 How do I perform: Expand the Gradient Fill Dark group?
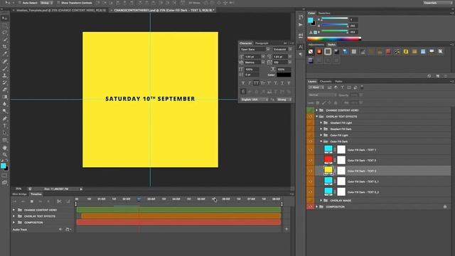click(321, 129)
